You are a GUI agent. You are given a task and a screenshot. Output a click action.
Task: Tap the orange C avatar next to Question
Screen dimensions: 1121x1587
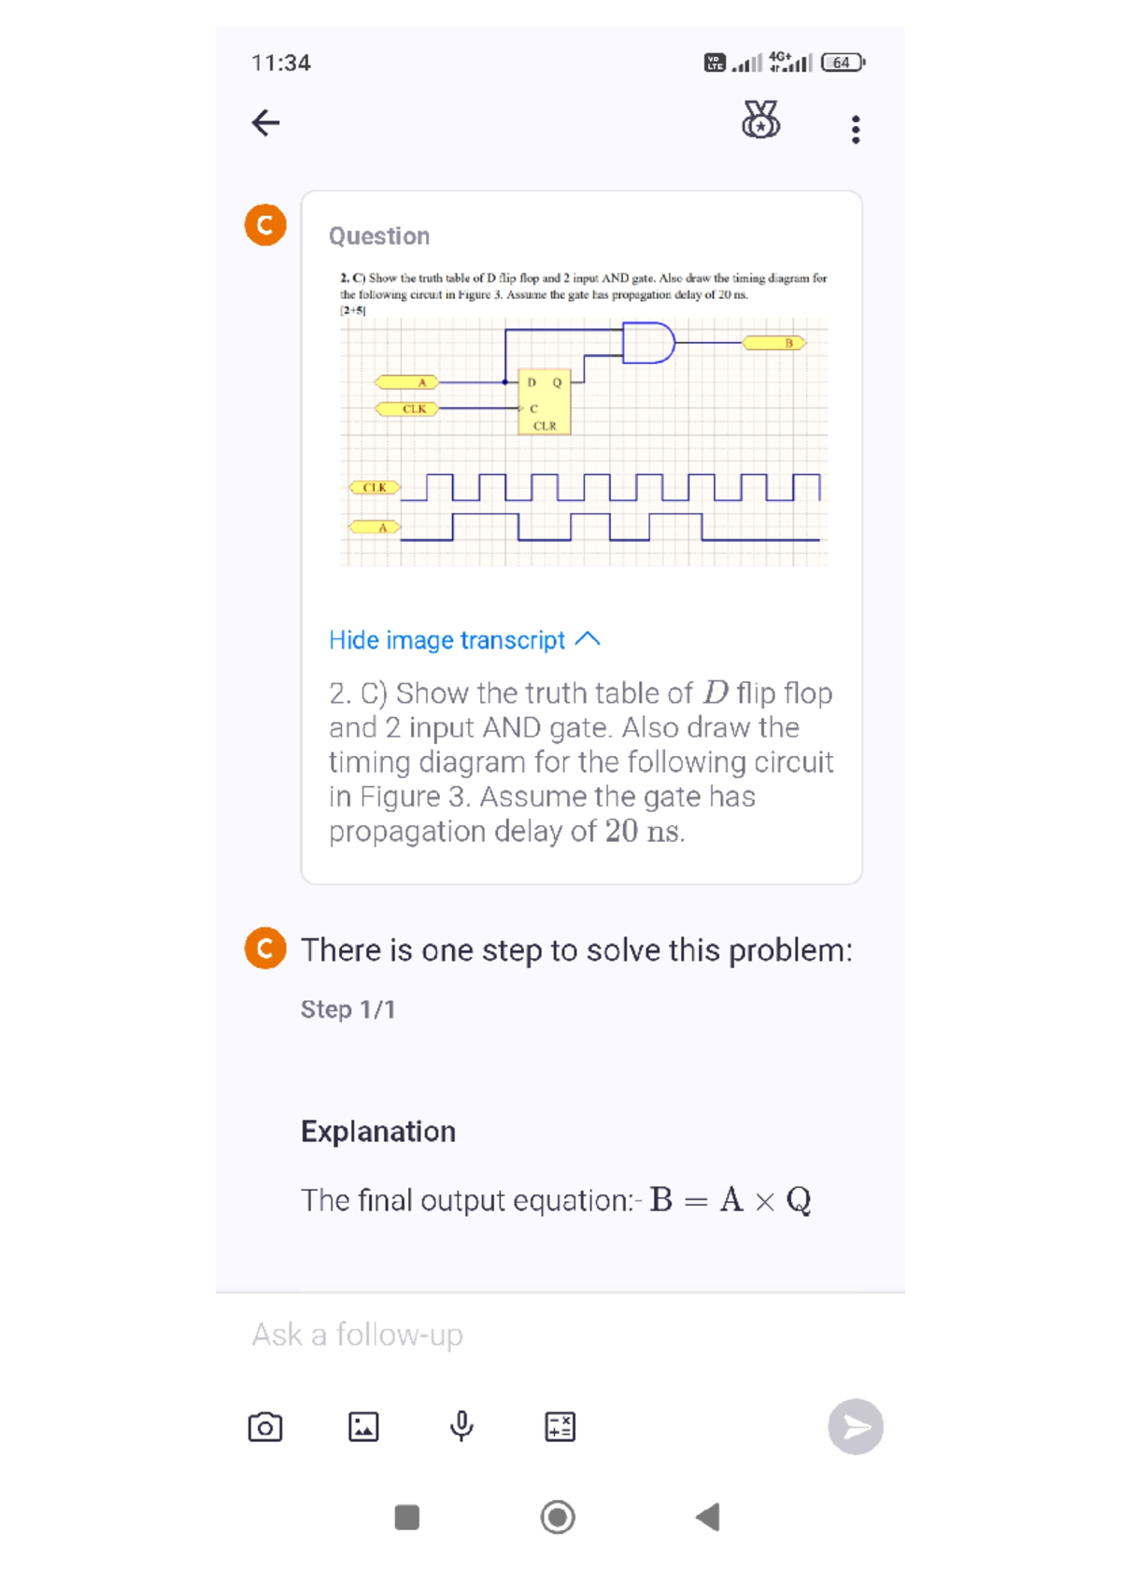[264, 223]
